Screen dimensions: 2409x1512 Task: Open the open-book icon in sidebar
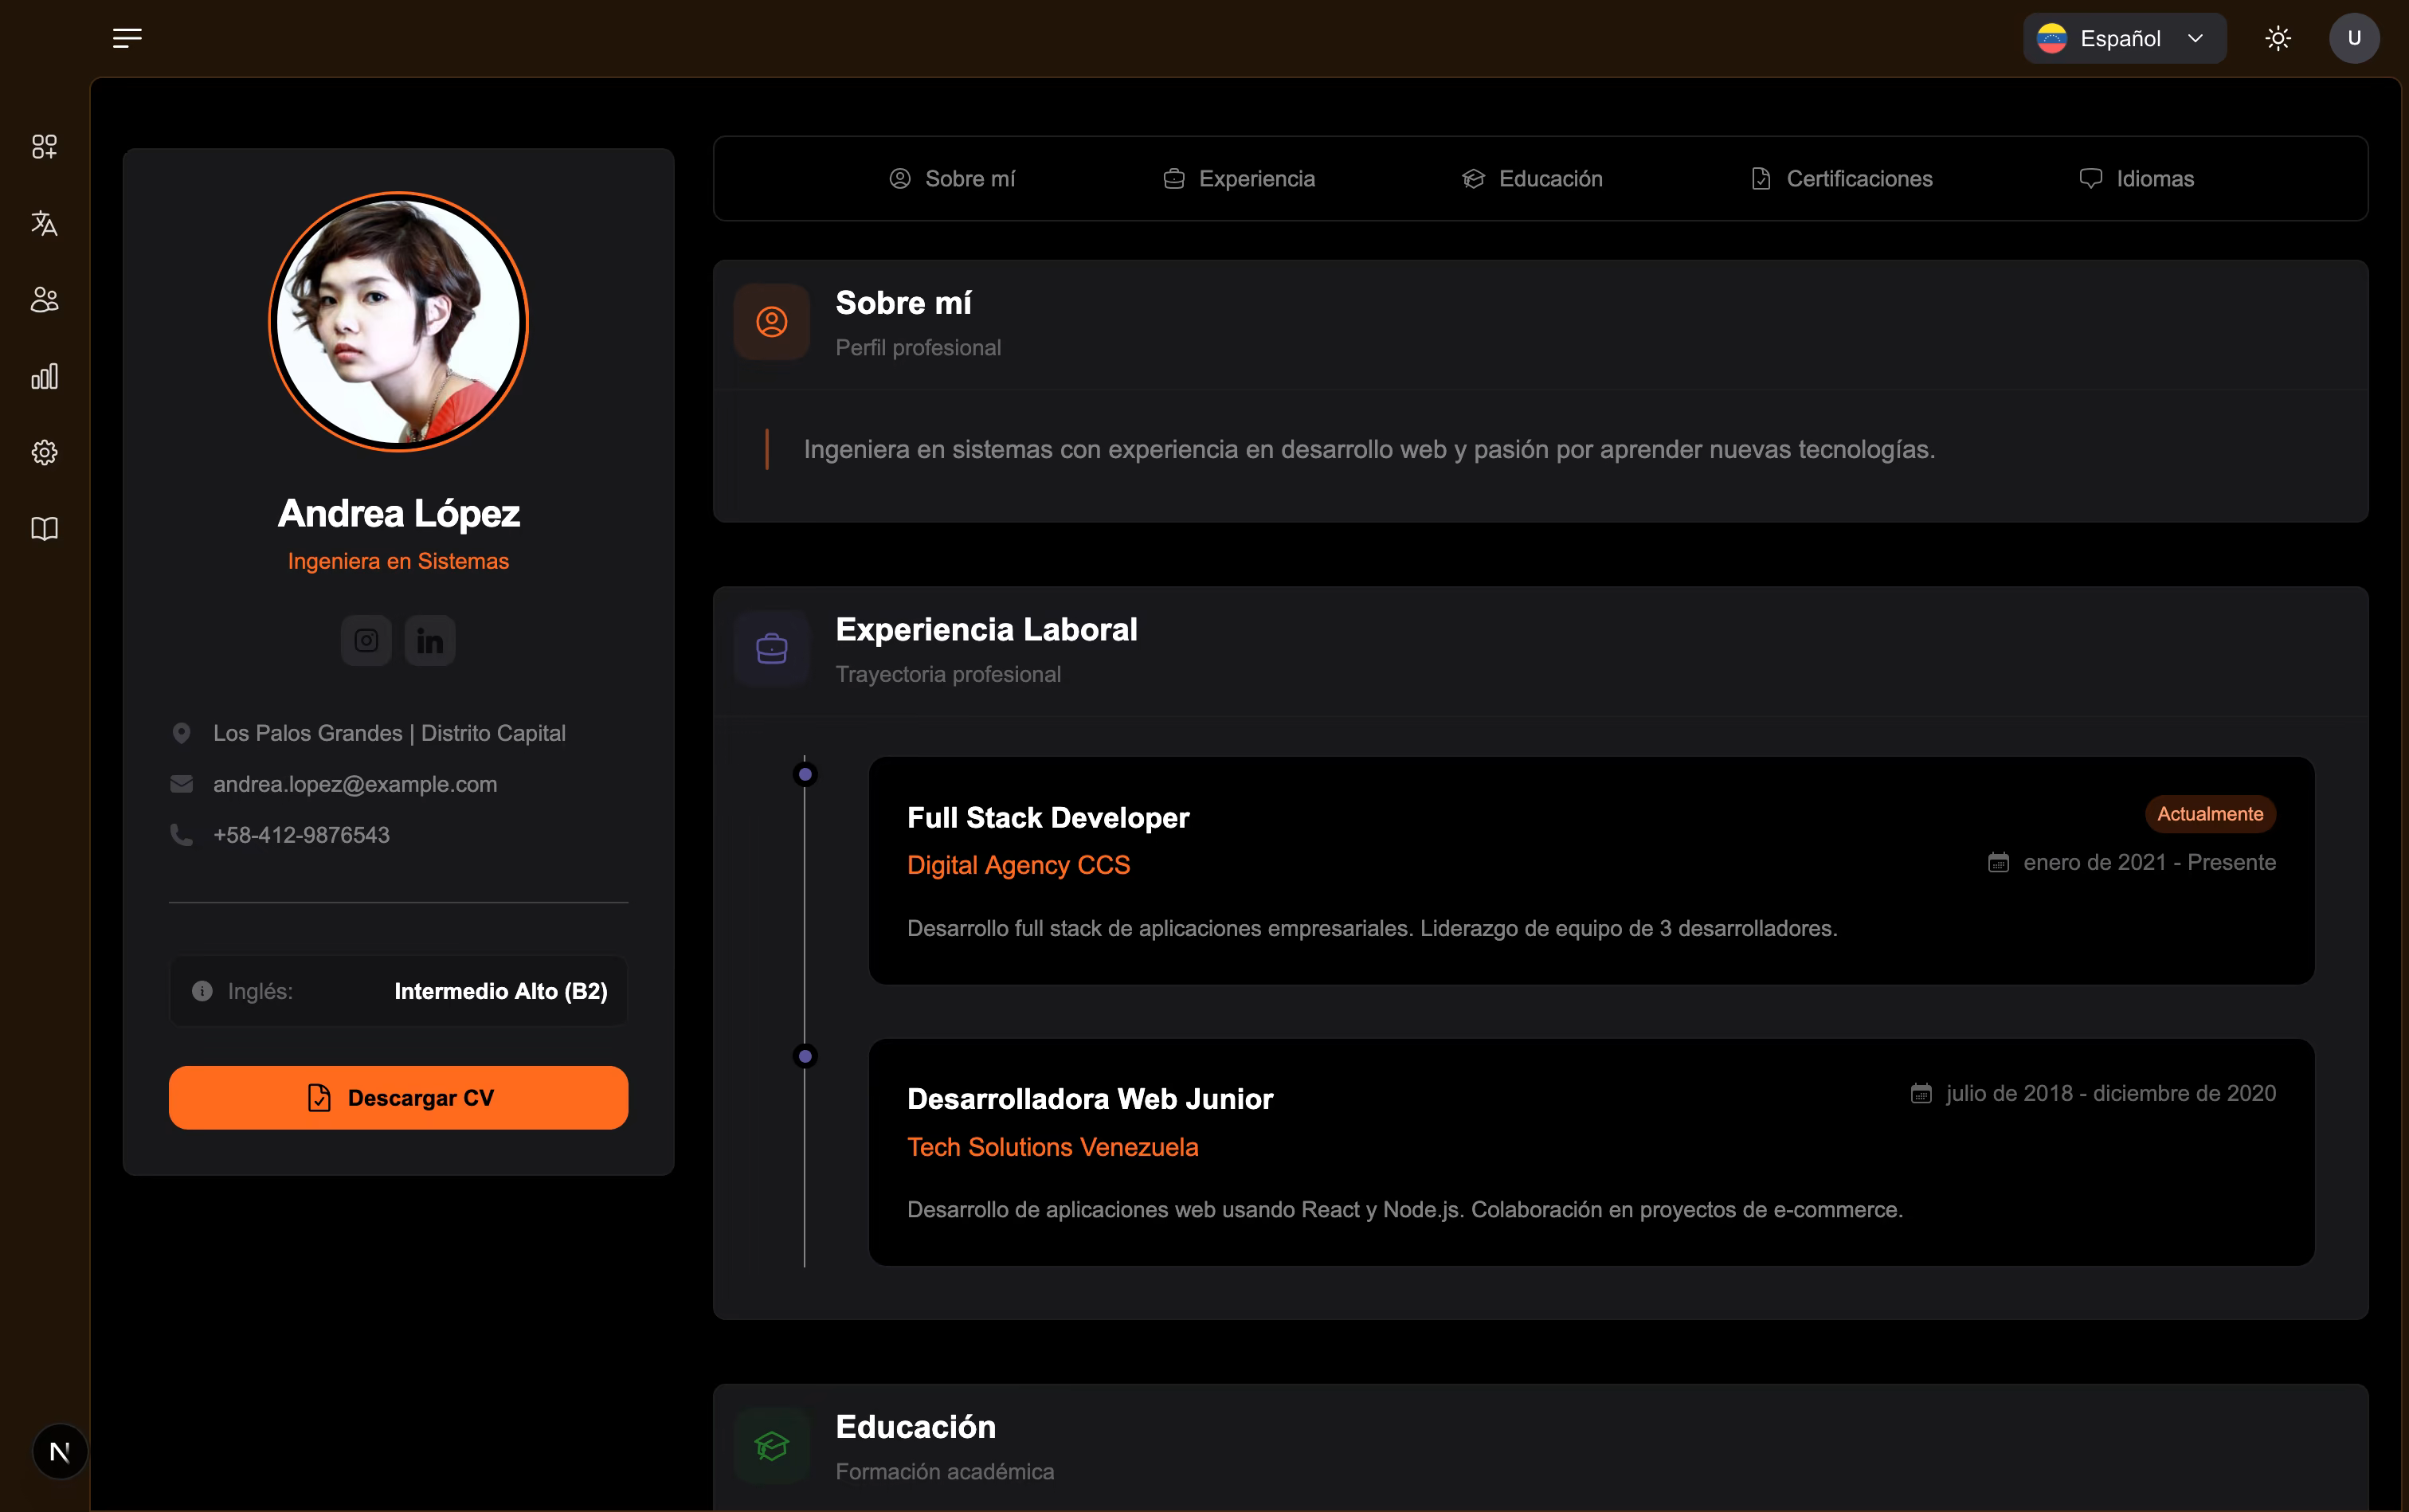pos(44,528)
